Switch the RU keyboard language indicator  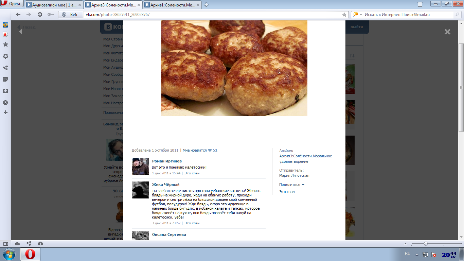408,254
